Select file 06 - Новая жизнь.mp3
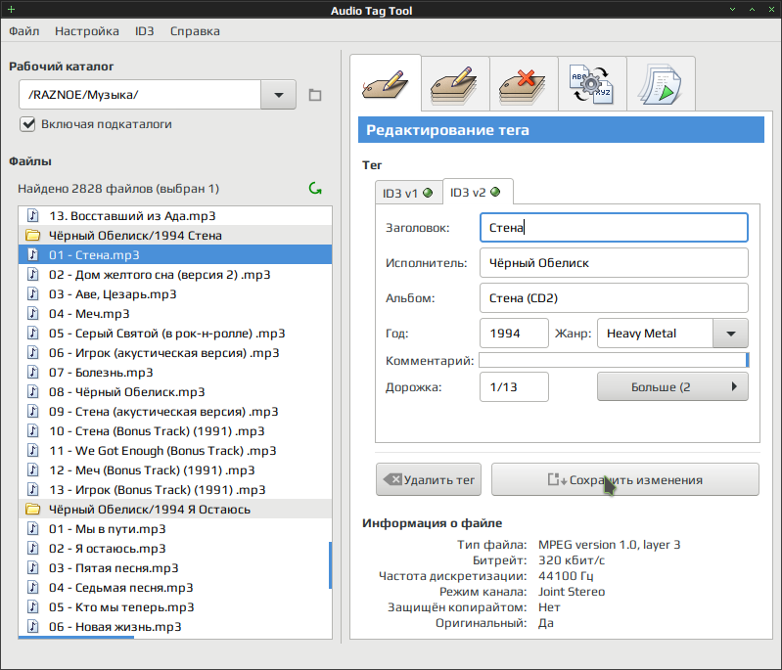The image size is (782, 670). point(175,627)
